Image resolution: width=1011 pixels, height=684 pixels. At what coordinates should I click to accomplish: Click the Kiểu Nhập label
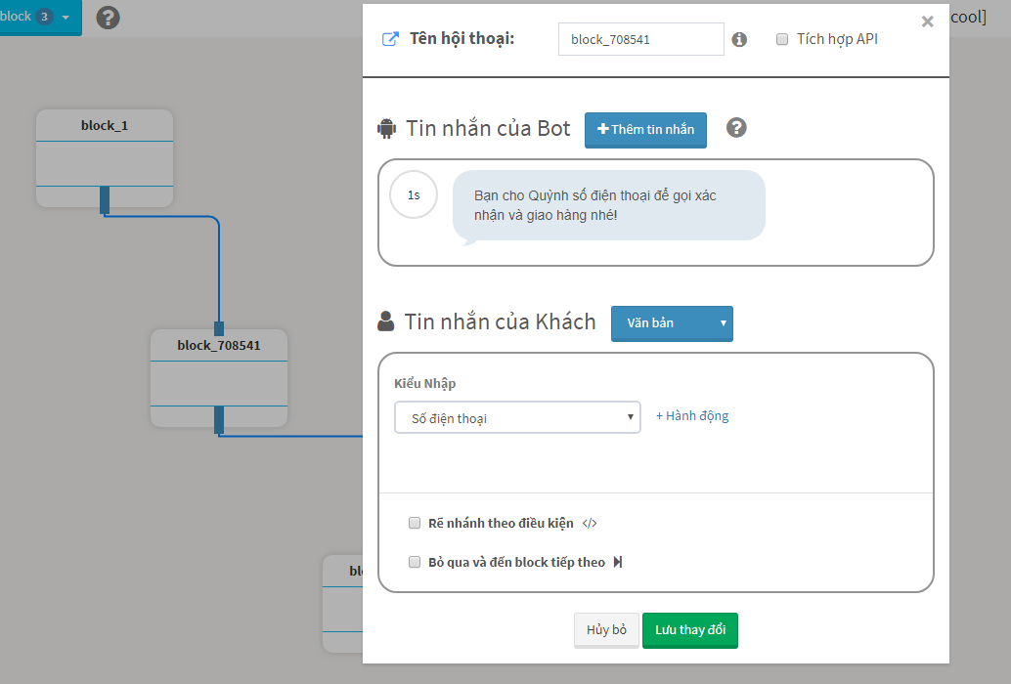click(425, 383)
